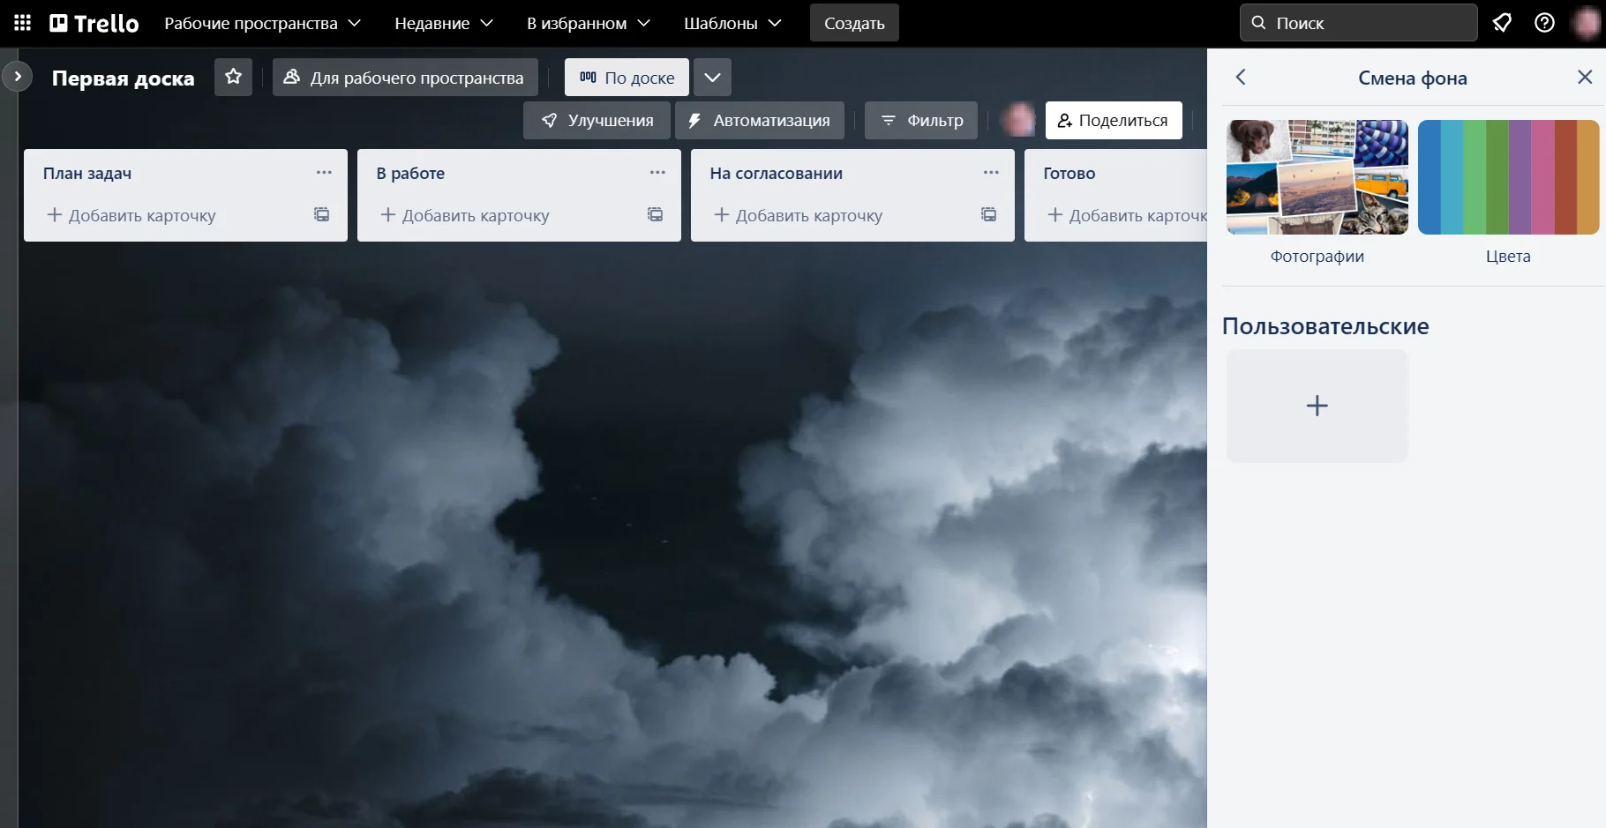1606x828 pixels.
Task: Add a card to В работе
Action: [464, 215]
